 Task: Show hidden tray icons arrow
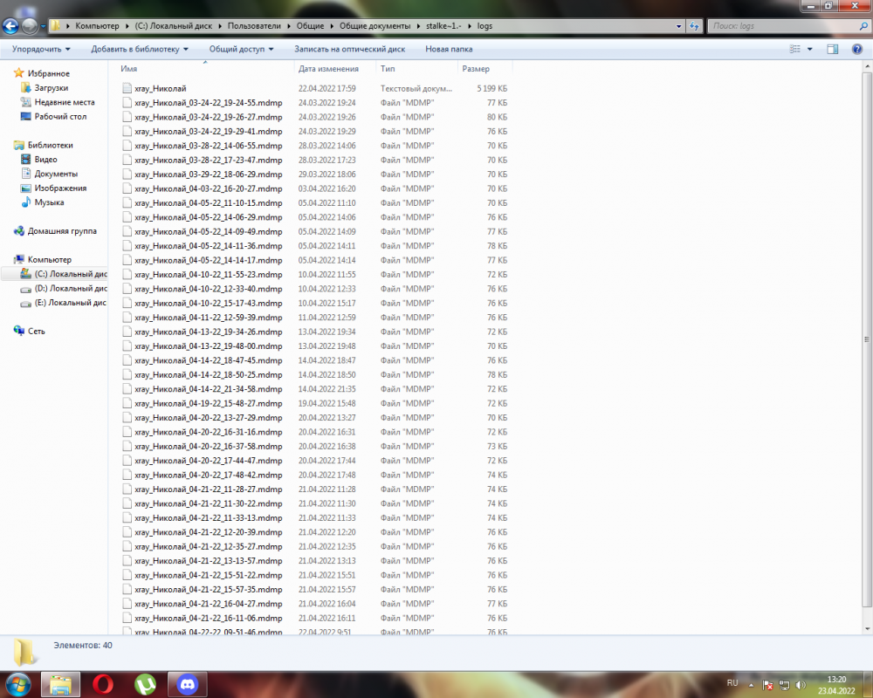pos(751,685)
